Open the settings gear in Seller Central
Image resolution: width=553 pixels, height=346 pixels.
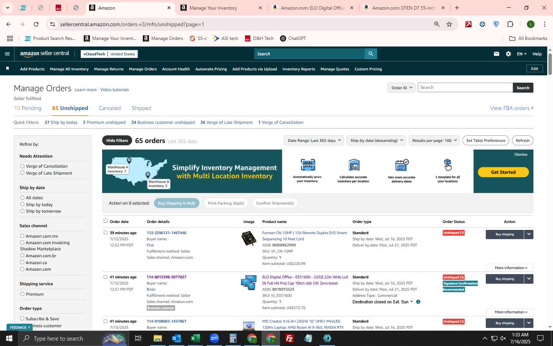(508, 54)
